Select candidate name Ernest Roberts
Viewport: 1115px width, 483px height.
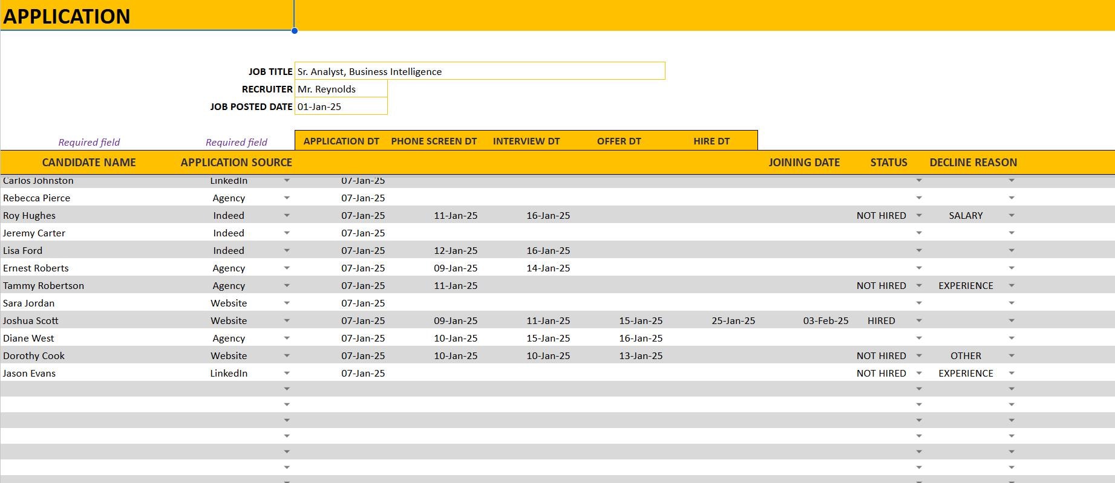click(36, 268)
